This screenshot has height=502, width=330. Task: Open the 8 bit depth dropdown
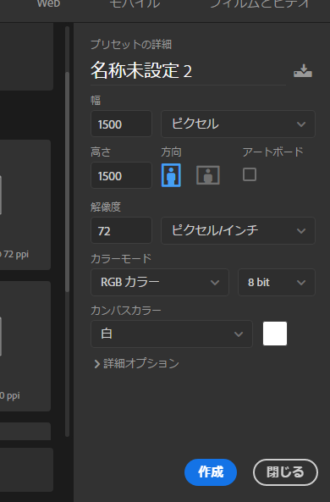277,283
